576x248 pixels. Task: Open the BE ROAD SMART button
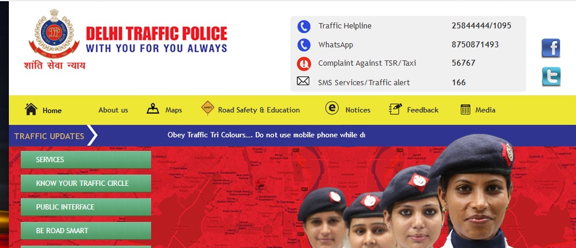(x=86, y=231)
